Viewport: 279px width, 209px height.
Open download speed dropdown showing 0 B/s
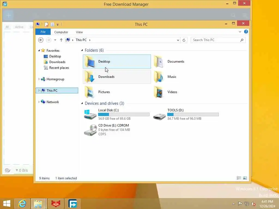pyautogui.click(x=22, y=170)
